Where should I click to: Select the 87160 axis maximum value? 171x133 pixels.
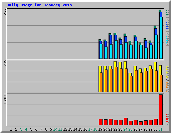(x=5, y=99)
